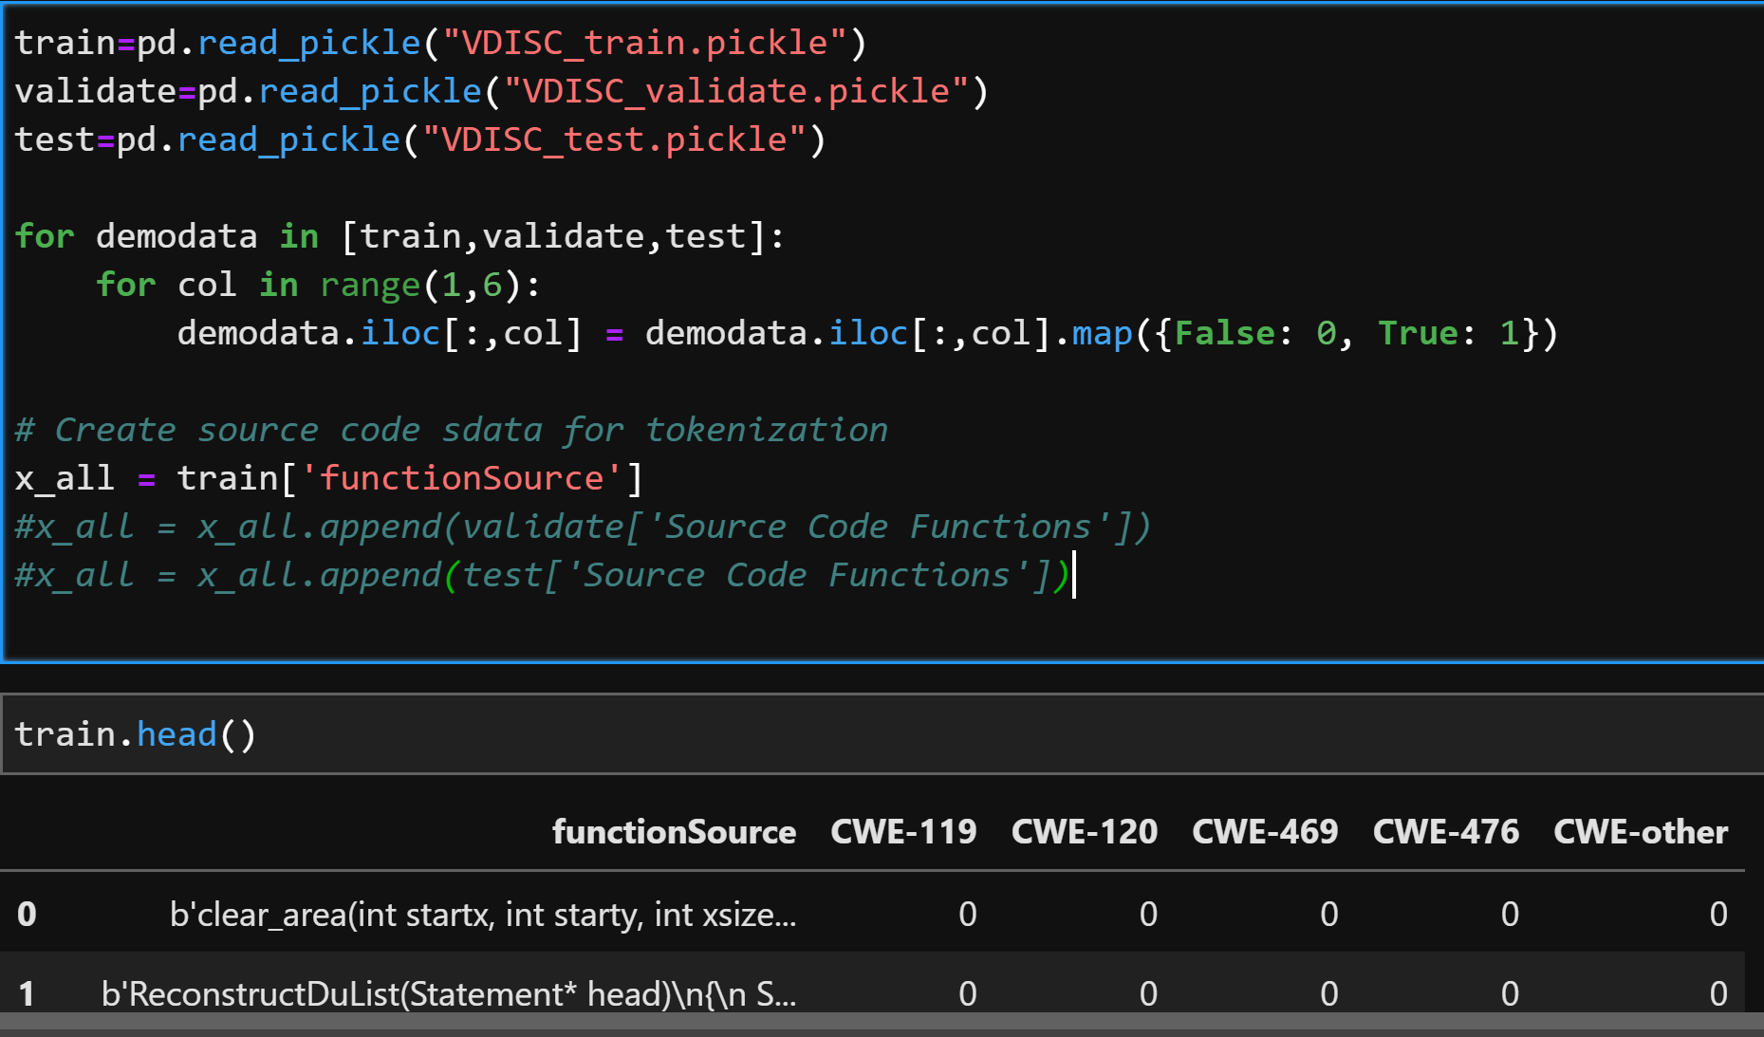Select the CWE-other column header
The image size is (1764, 1037).
(x=1640, y=832)
